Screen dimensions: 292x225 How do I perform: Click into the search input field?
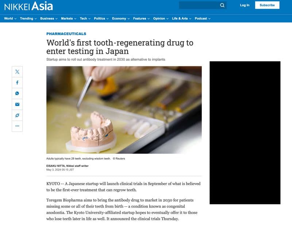click(199, 5)
